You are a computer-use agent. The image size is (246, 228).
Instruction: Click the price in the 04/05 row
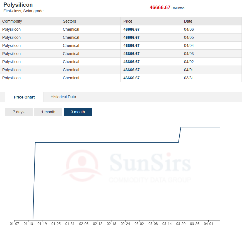pos(131,37)
